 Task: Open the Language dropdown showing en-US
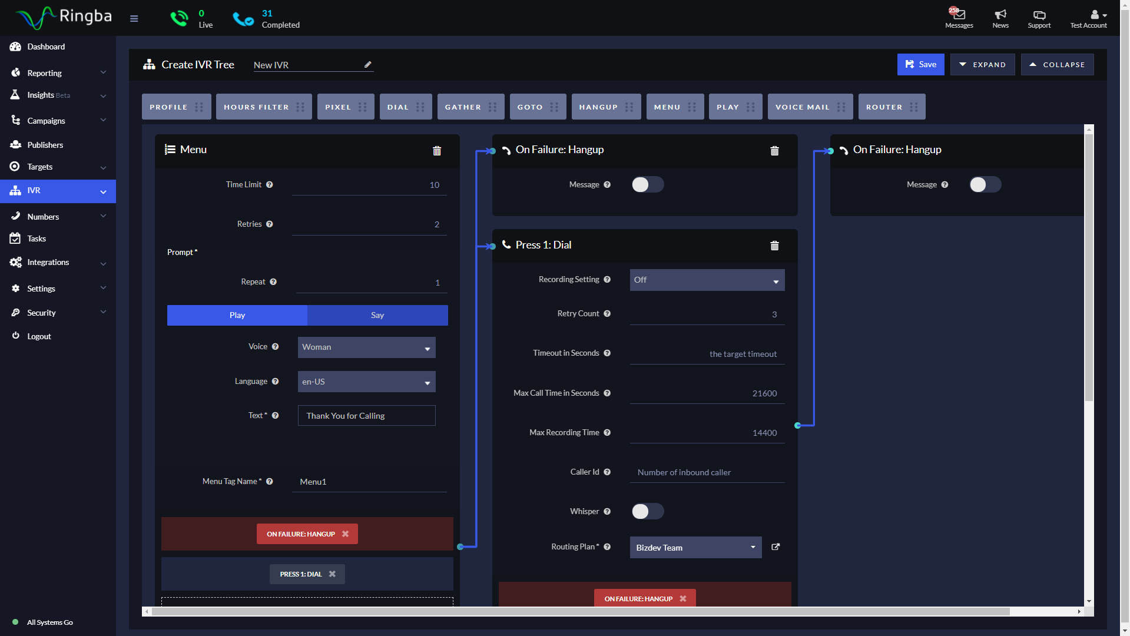[366, 382]
